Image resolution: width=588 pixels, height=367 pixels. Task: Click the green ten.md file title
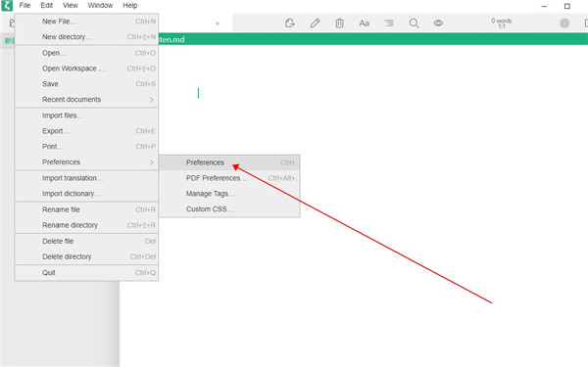click(171, 39)
